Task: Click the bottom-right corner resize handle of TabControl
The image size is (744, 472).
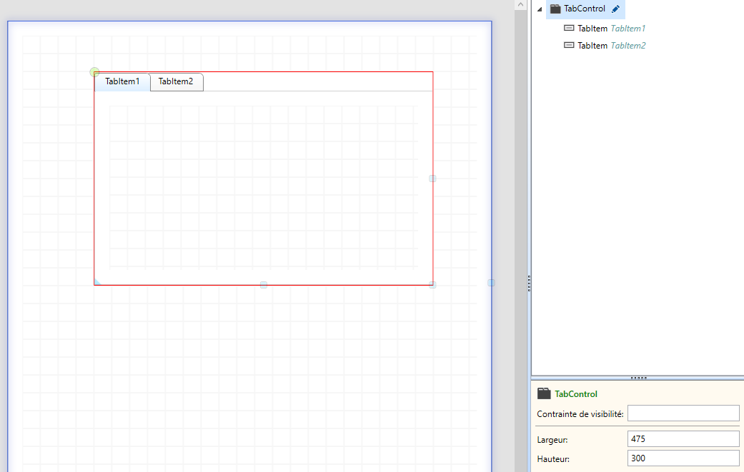Action: pos(432,285)
